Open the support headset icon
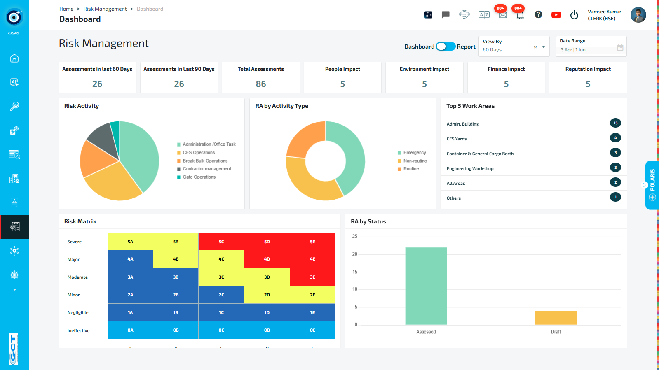The width and height of the screenshot is (659, 370). [x=464, y=15]
